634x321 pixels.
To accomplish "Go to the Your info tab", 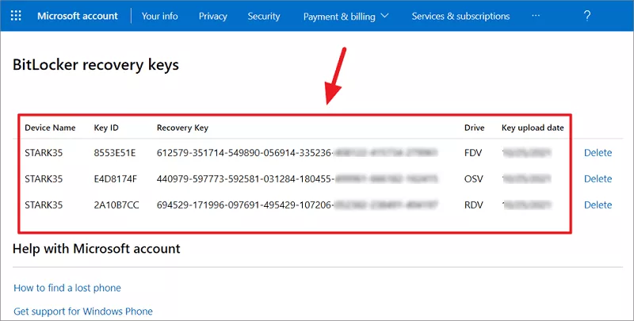I will point(159,16).
